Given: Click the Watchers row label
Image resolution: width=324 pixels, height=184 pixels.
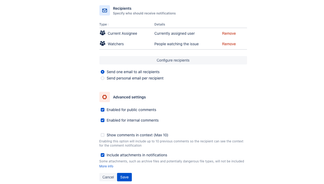Looking at the screenshot, I should click(x=116, y=44).
